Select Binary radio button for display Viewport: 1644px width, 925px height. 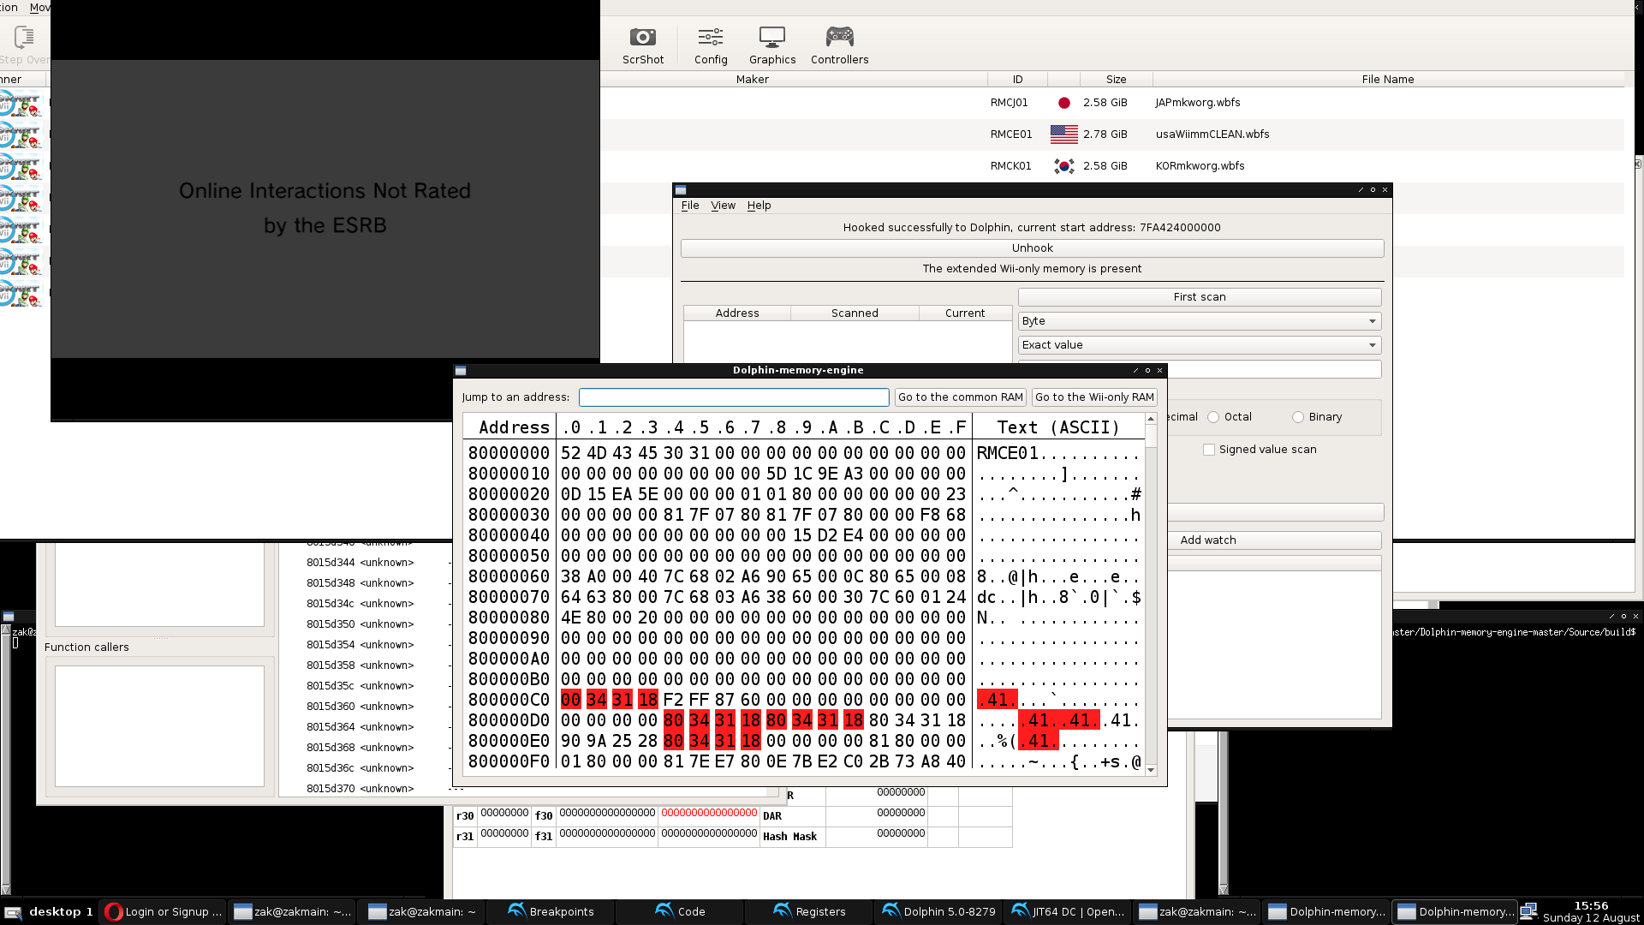point(1298,417)
